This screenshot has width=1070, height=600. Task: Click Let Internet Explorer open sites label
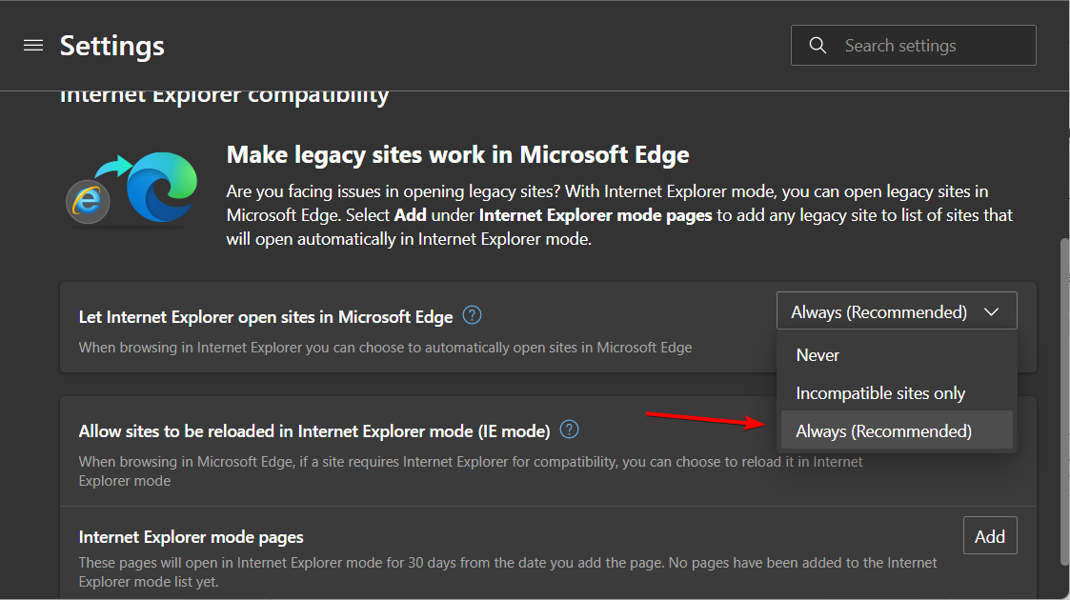265,316
